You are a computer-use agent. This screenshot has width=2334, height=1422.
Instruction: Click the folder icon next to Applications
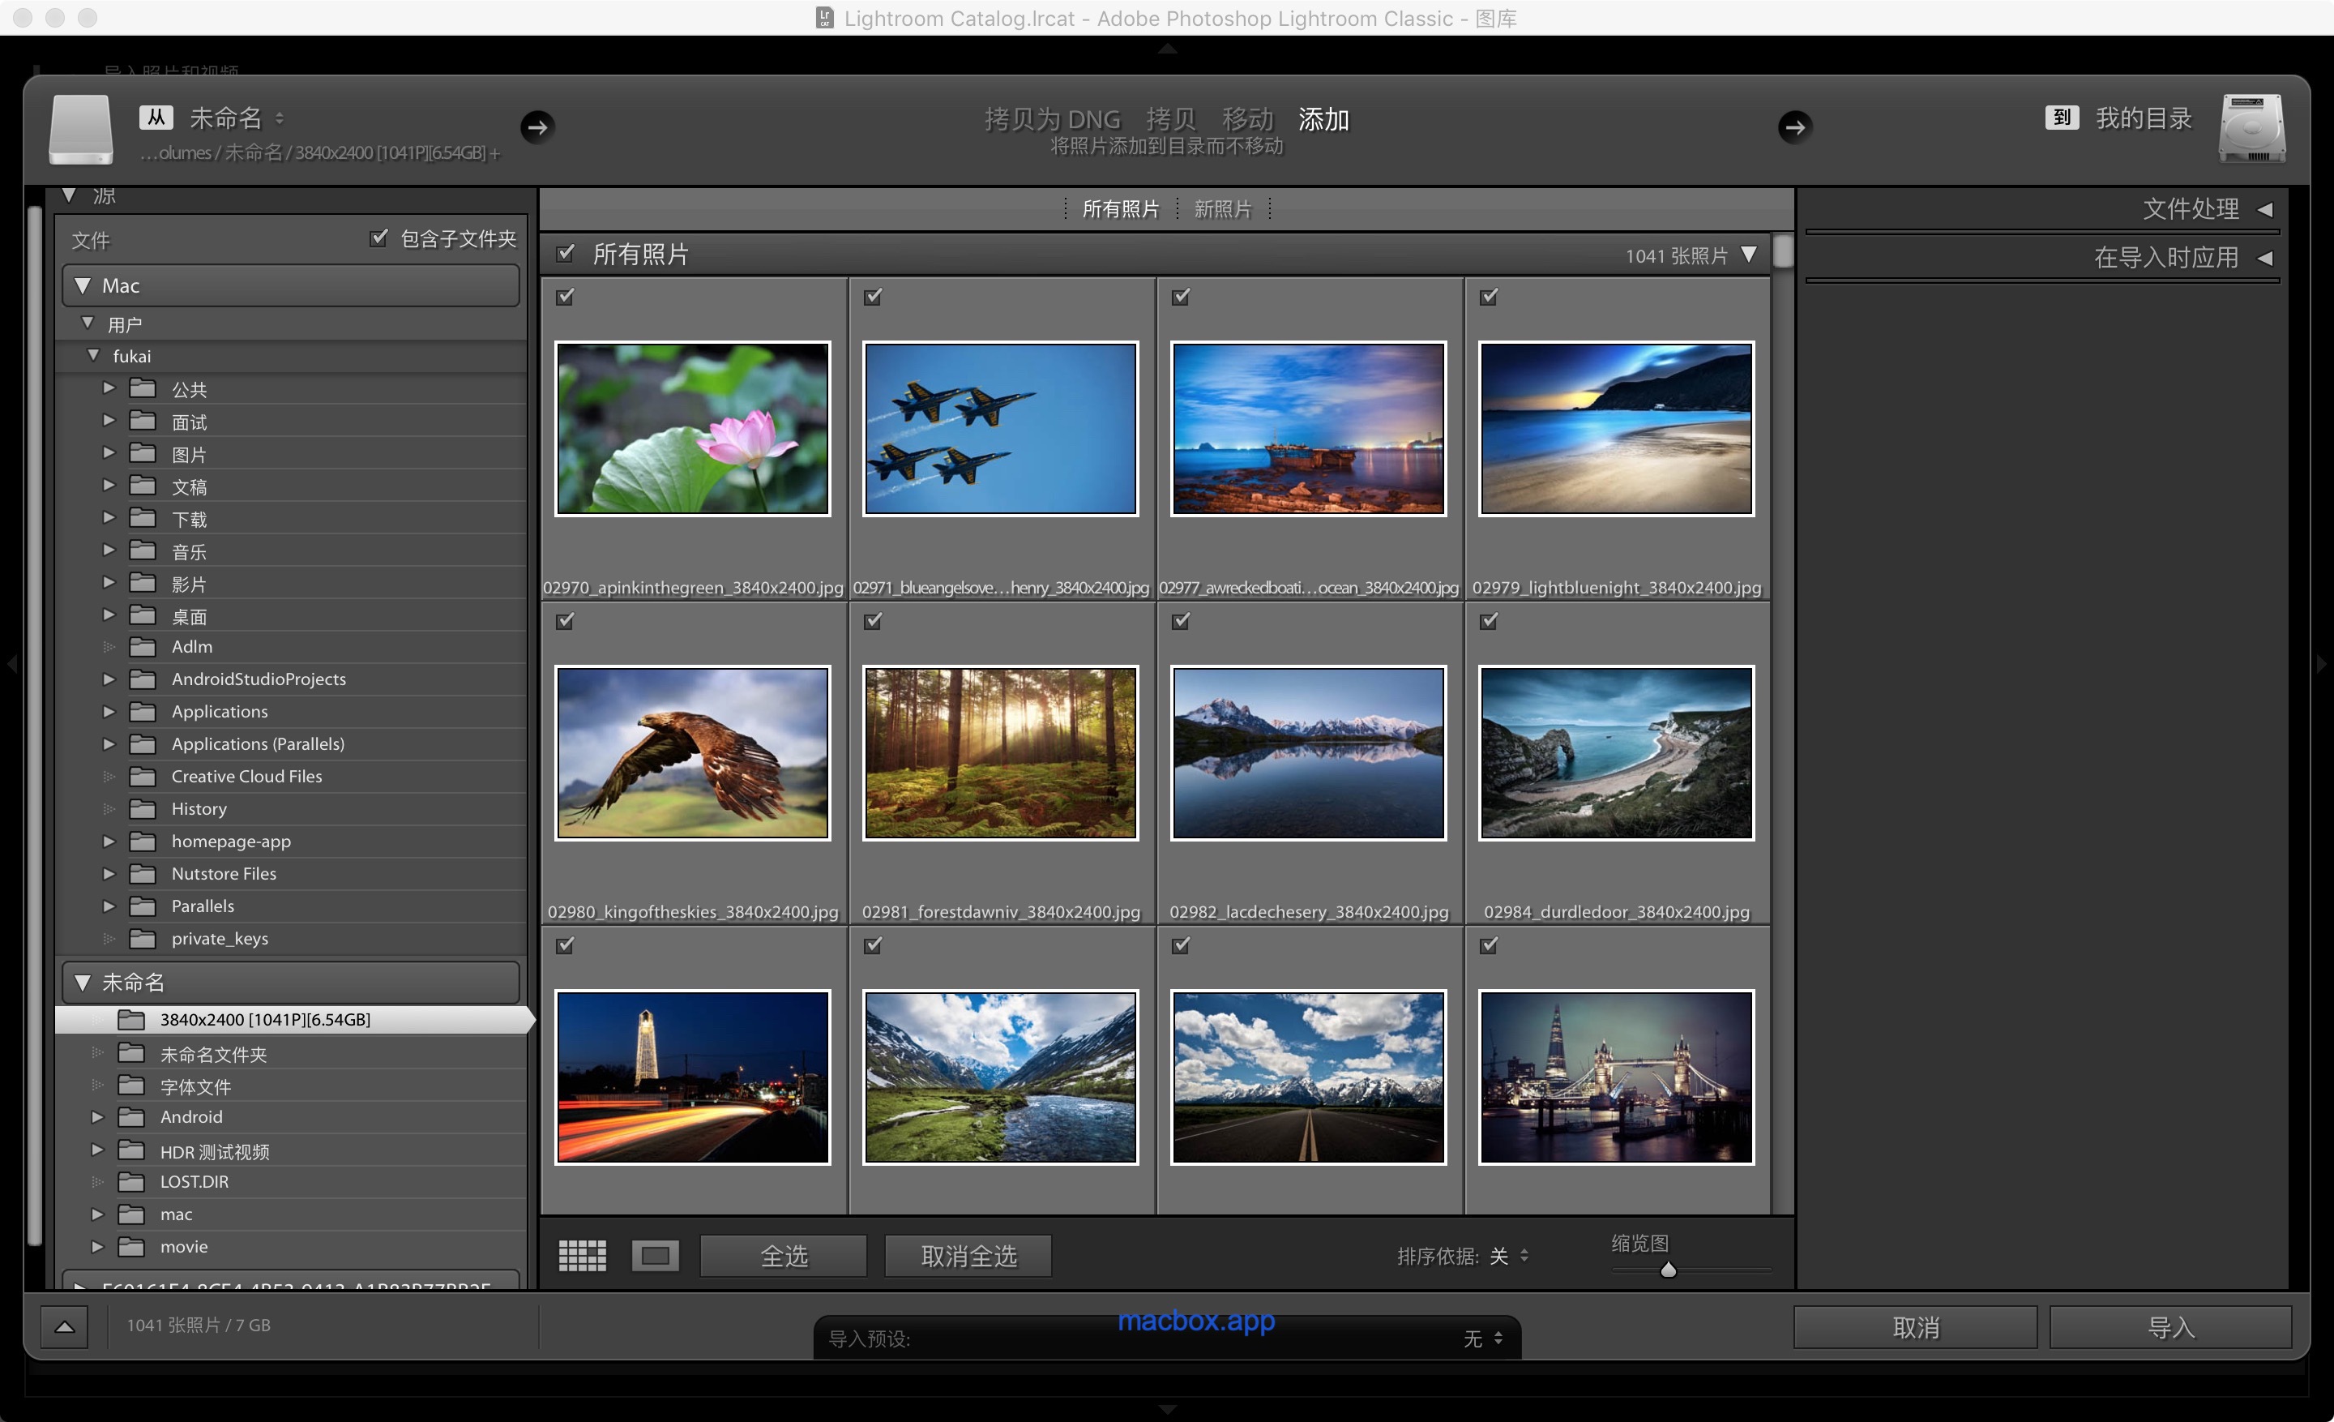click(143, 712)
